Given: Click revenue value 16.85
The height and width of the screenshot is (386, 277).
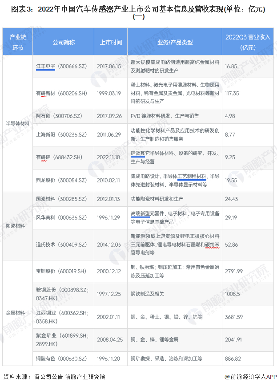Looking at the screenshot, I should tap(231, 67).
